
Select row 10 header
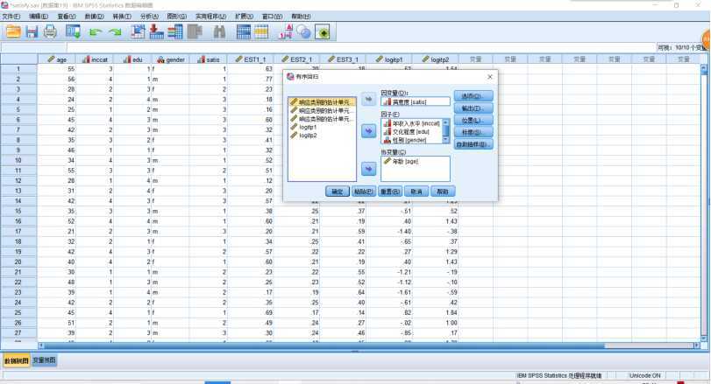[x=18, y=160]
